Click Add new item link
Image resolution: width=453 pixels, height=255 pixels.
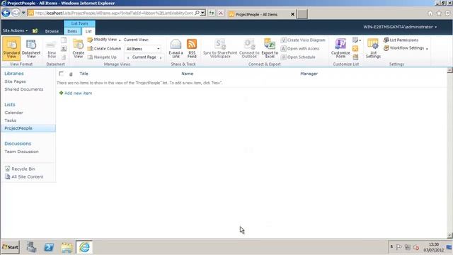coord(78,93)
